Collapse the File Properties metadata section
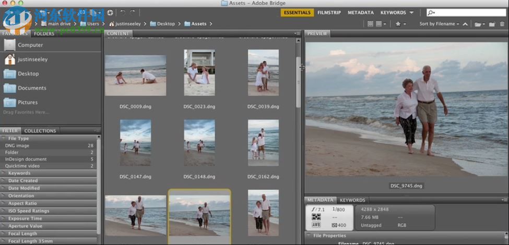509x245 pixels. 309,236
